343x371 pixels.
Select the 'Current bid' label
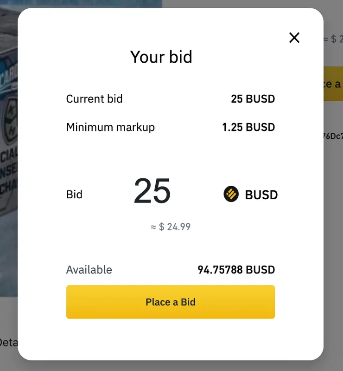[94, 99]
